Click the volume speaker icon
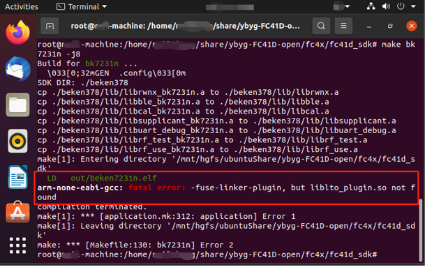 [x=386, y=6]
